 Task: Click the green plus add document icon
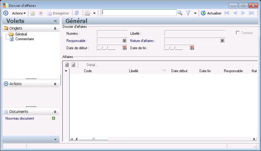pos(53,118)
